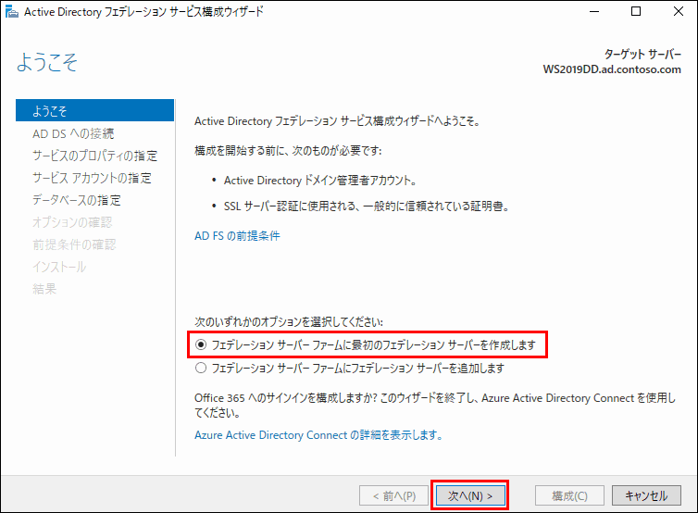Viewport: 698px width, 513px height.
Task: Click the '< 前へ(P)' button
Action: pos(394,495)
